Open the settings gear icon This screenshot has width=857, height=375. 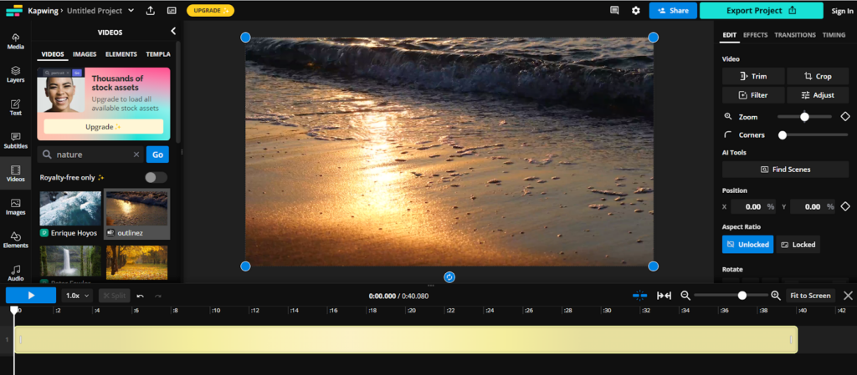pos(636,10)
